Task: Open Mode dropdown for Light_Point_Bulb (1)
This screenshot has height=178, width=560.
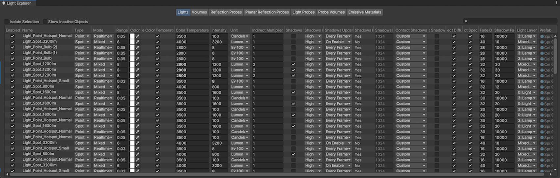Action: 103,53
